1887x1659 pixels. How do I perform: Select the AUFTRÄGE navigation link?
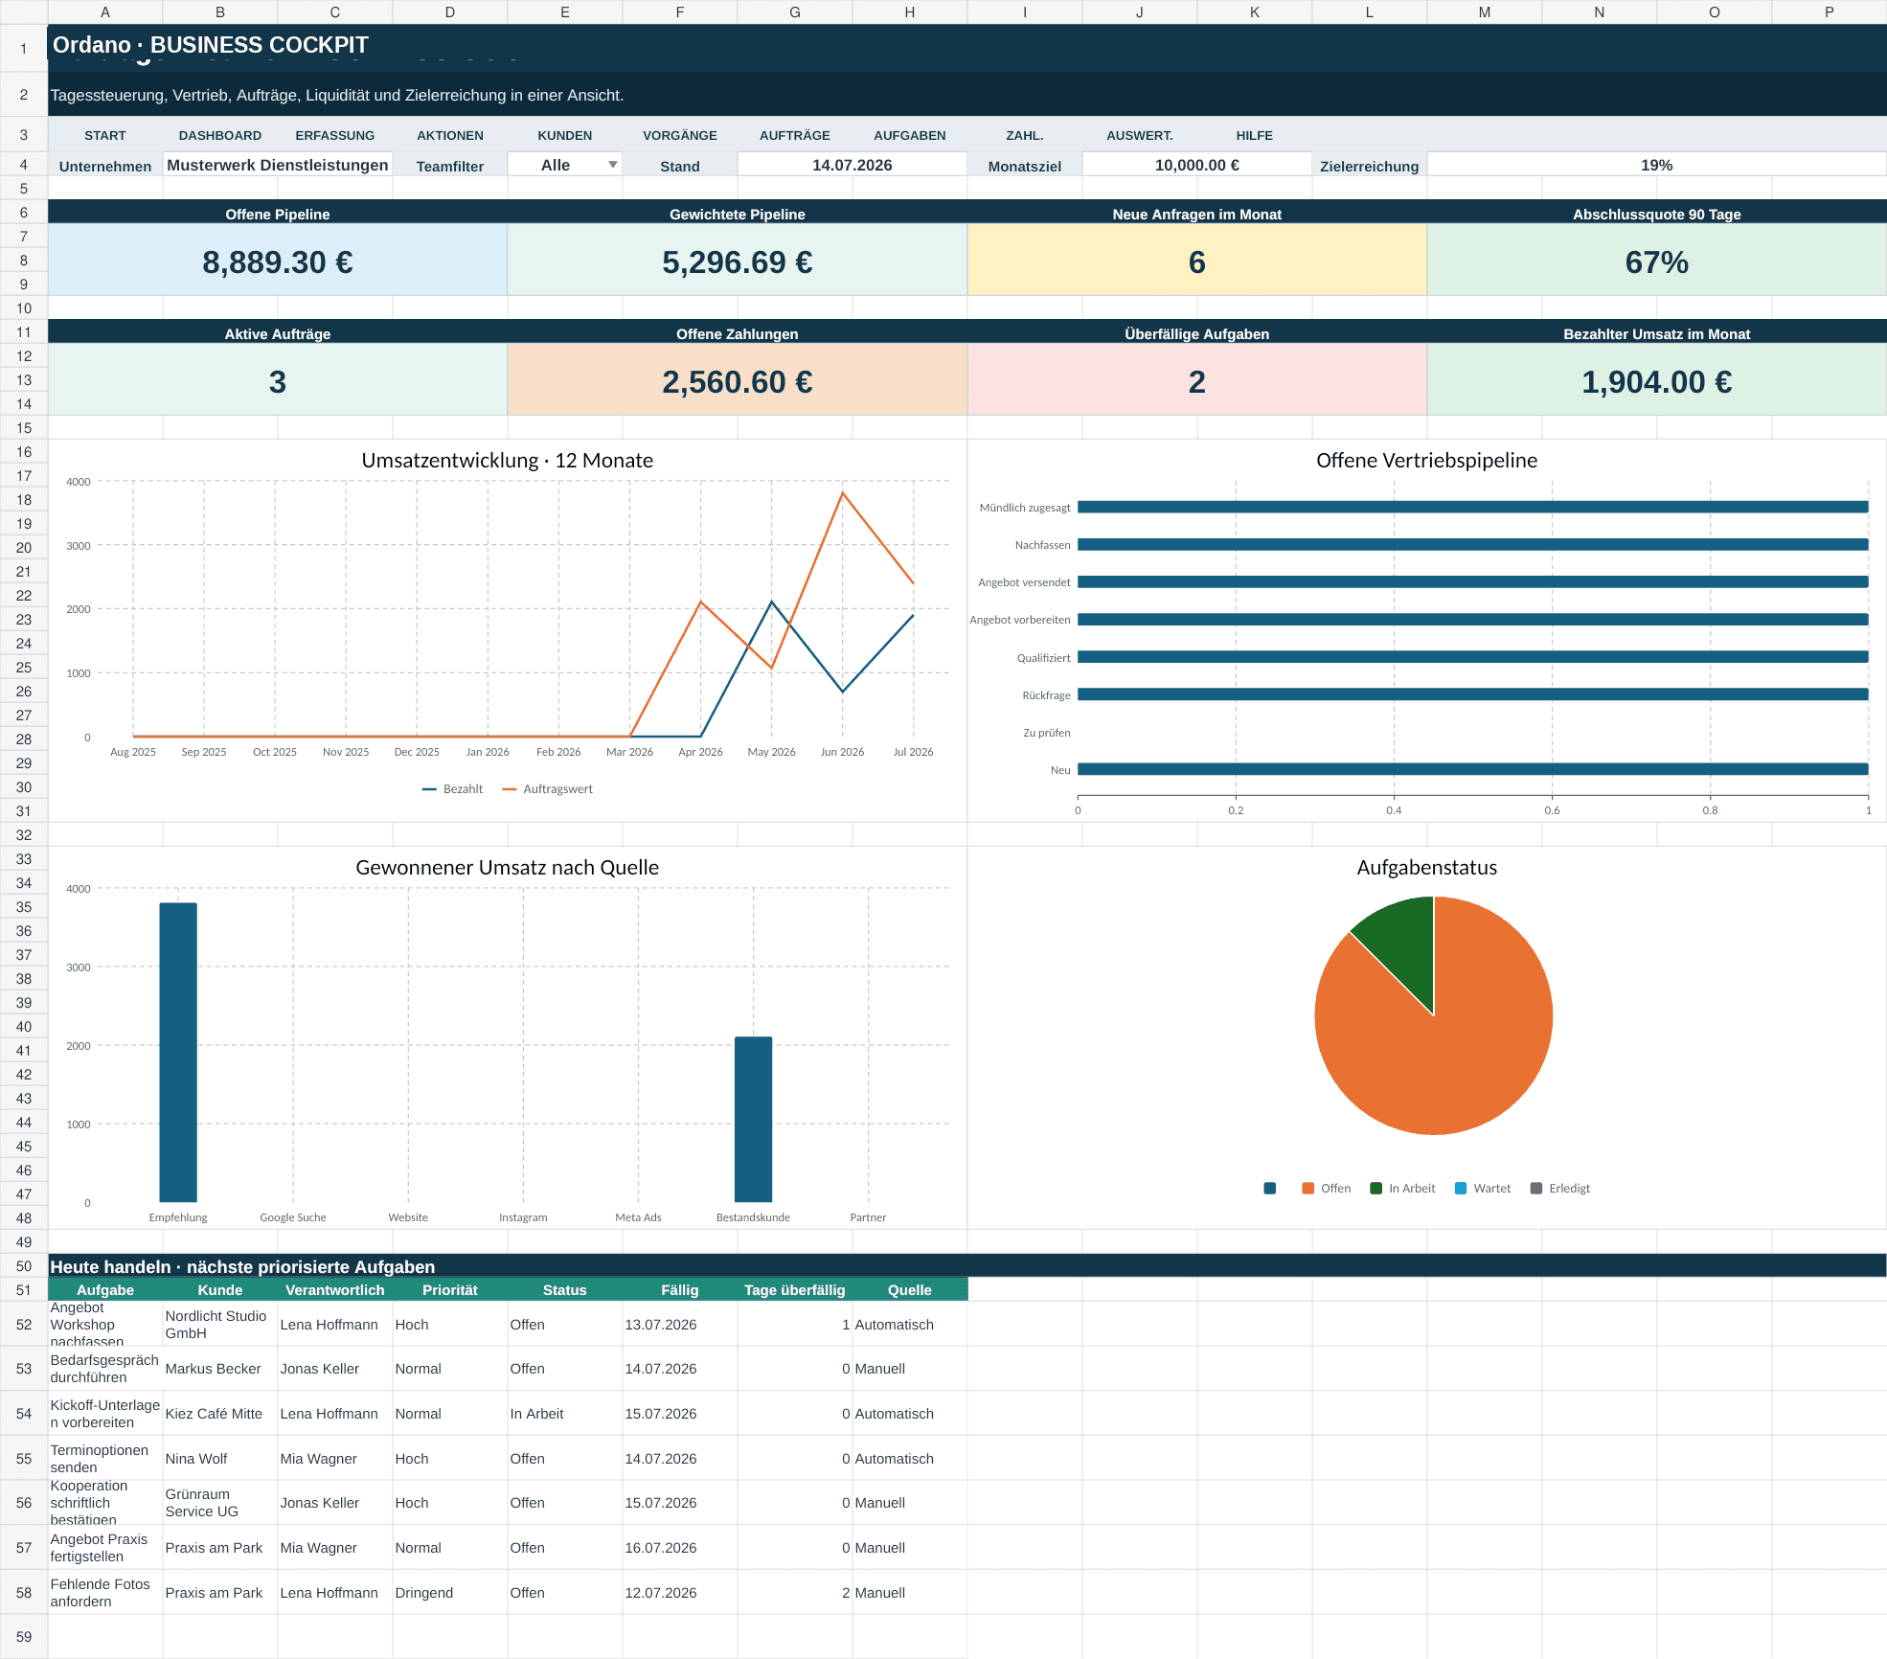point(795,135)
